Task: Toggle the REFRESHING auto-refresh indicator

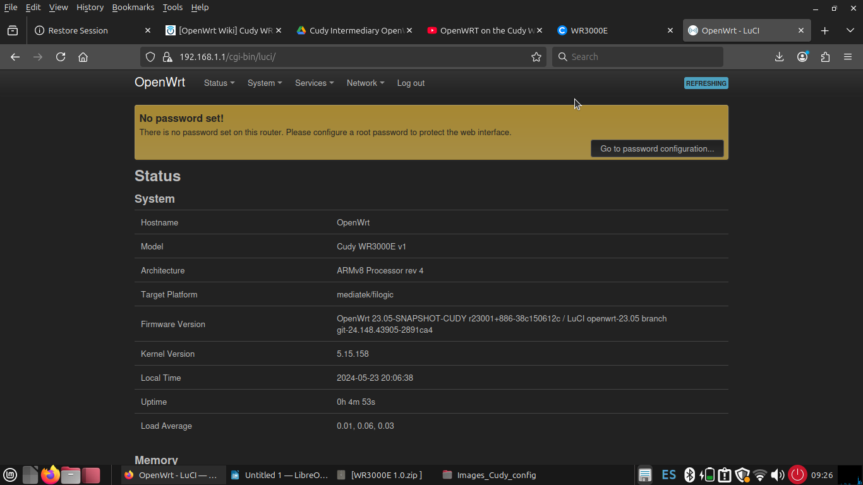Action: click(706, 83)
